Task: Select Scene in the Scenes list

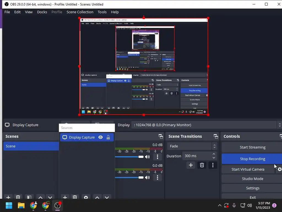Action: pyautogui.click(x=31, y=146)
